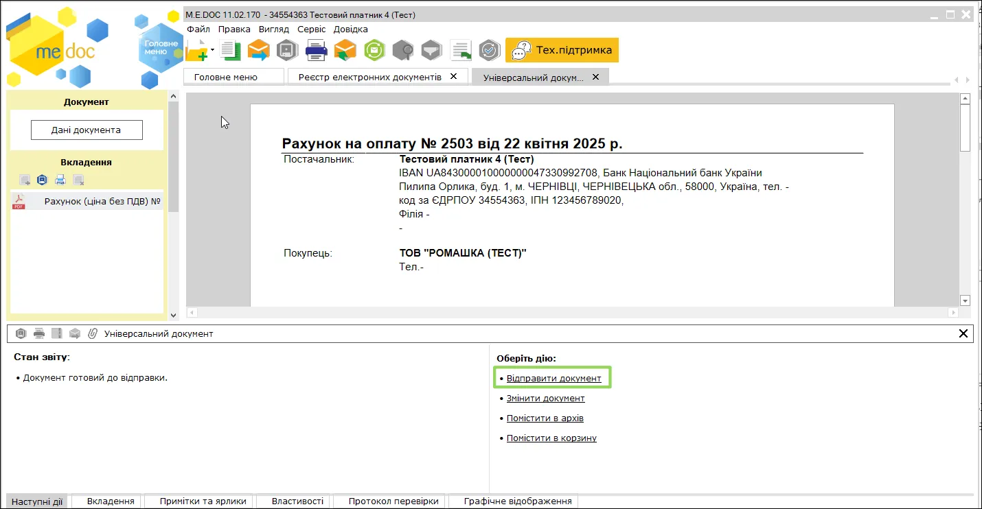Open the Файл menu
This screenshot has height=509, width=982.
click(198, 29)
